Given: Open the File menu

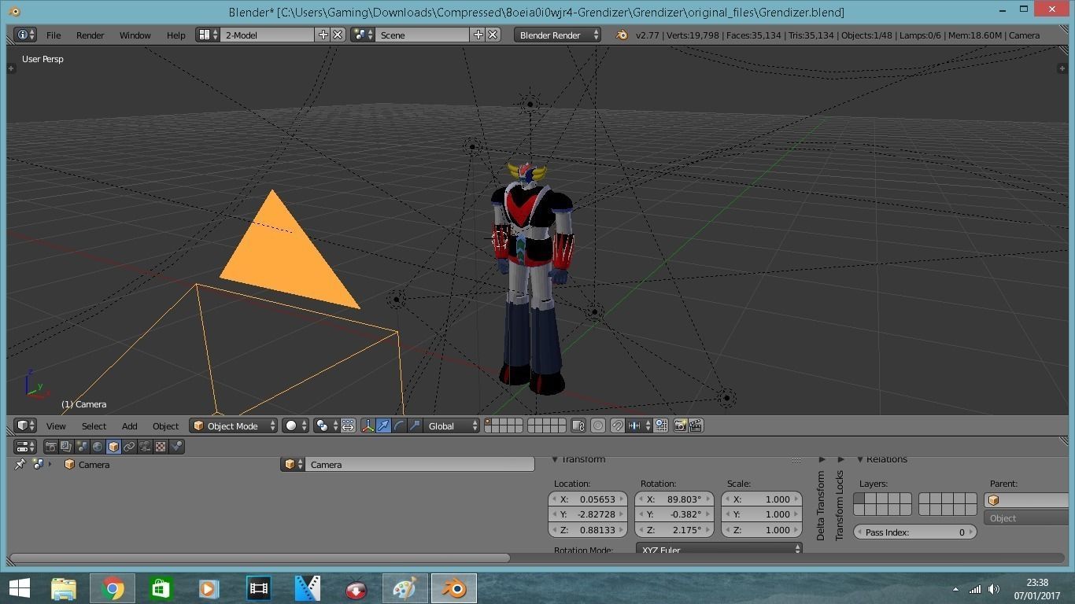Looking at the screenshot, I should click(54, 35).
